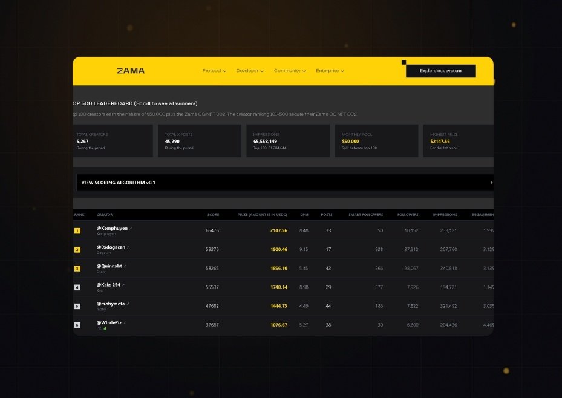
Task: Click the Explore ecosystem button
Action: [440, 71]
